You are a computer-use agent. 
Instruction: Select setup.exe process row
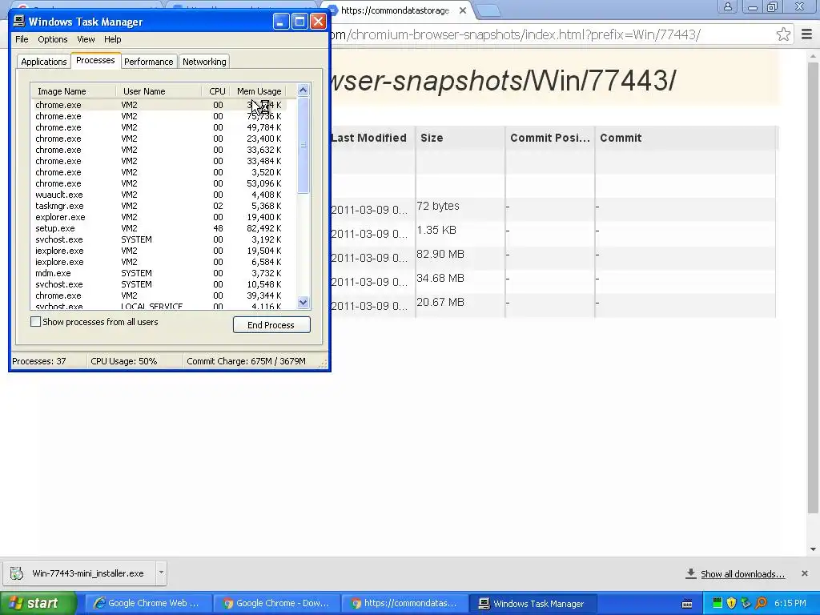click(x=159, y=228)
